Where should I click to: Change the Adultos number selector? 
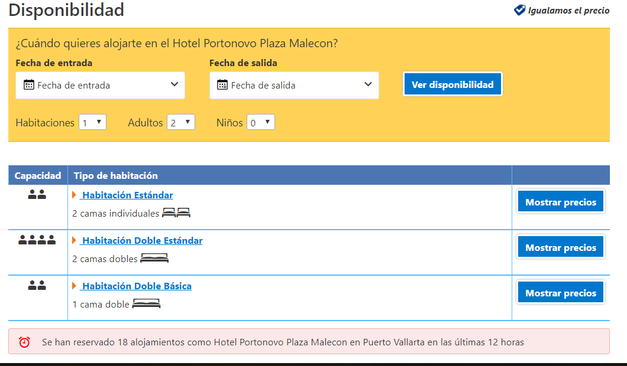pos(180,122)
